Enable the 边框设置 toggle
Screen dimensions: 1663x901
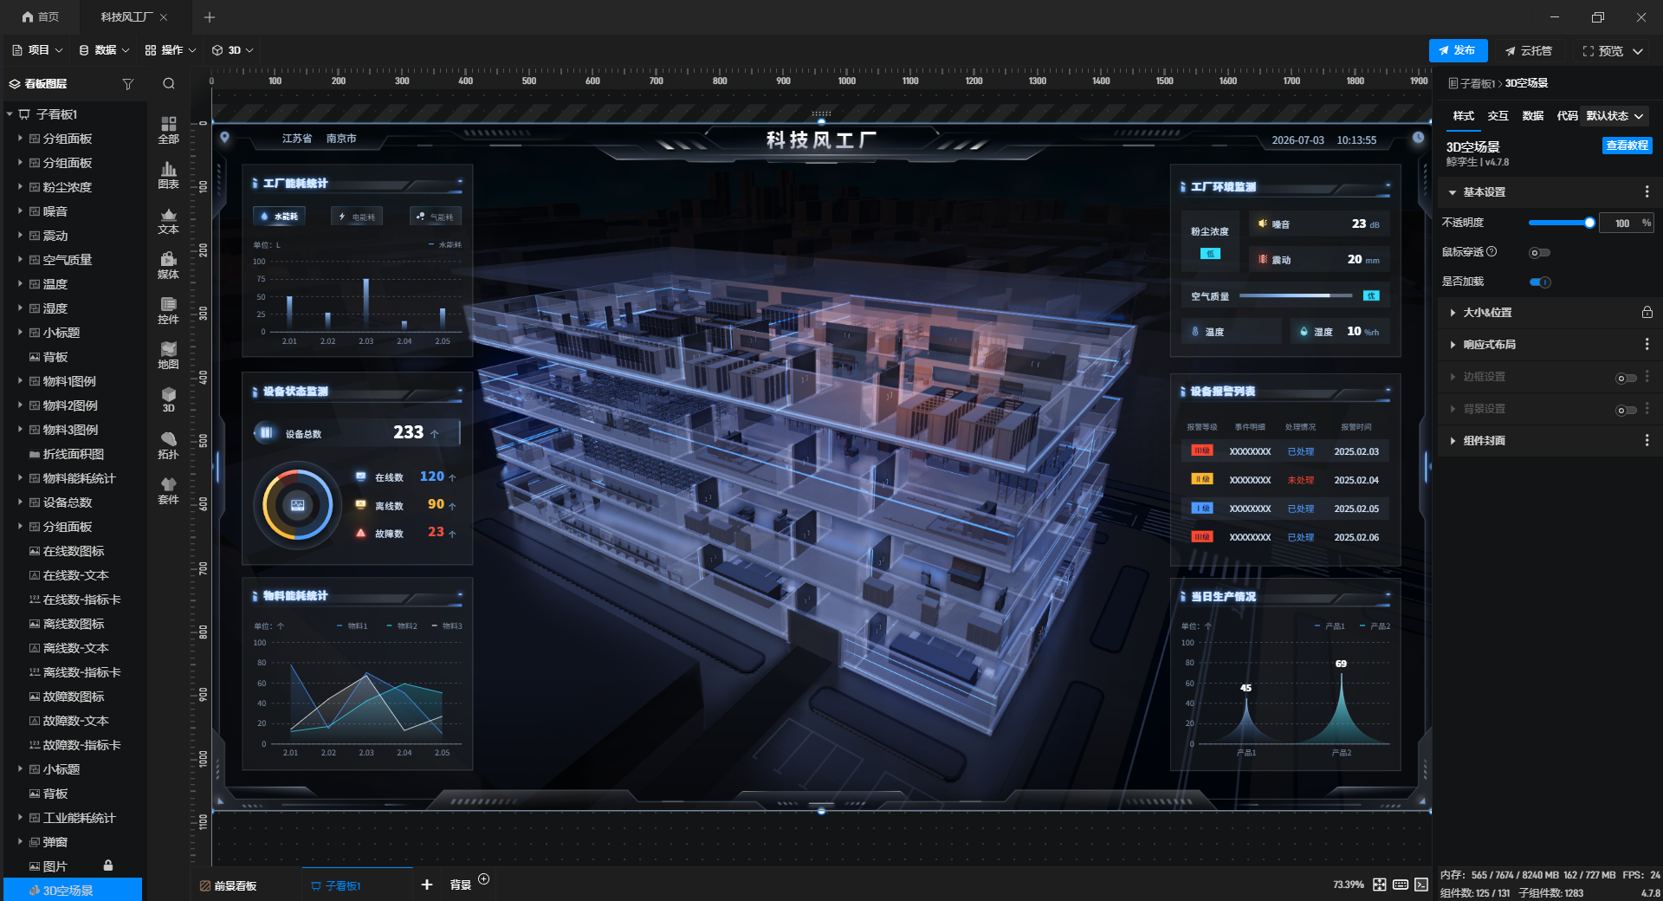click(x=1626, y=378)
